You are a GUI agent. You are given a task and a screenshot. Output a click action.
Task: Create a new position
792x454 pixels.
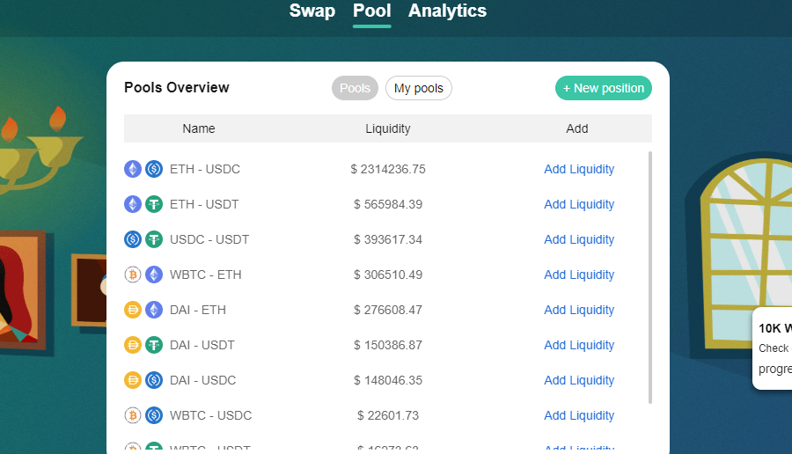[x=604, y=88]
